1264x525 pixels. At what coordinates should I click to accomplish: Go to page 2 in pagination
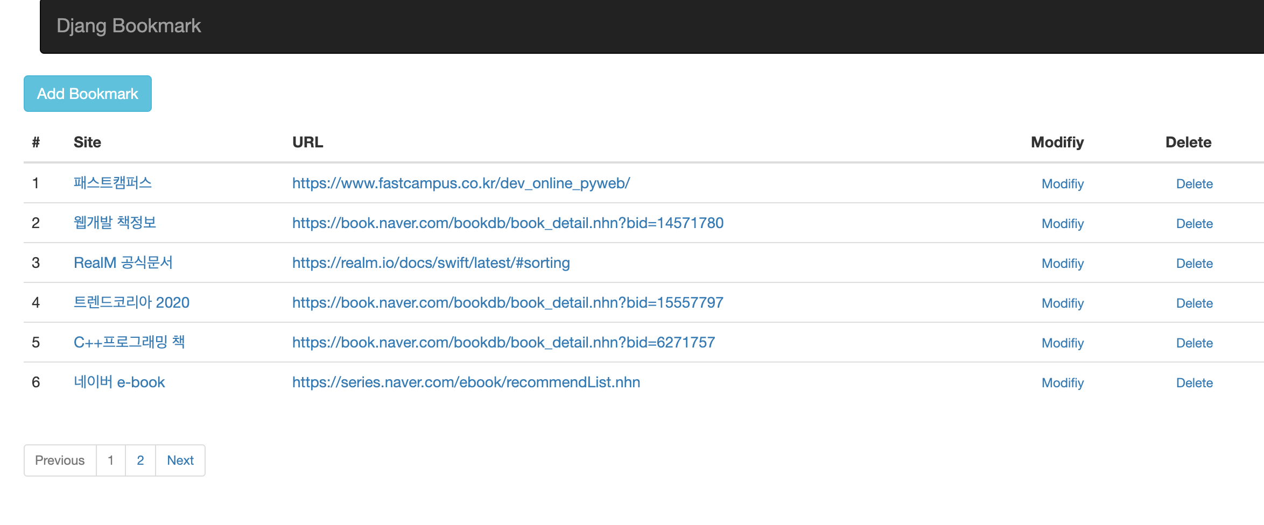pyautogui.click(x=141, y=460)
